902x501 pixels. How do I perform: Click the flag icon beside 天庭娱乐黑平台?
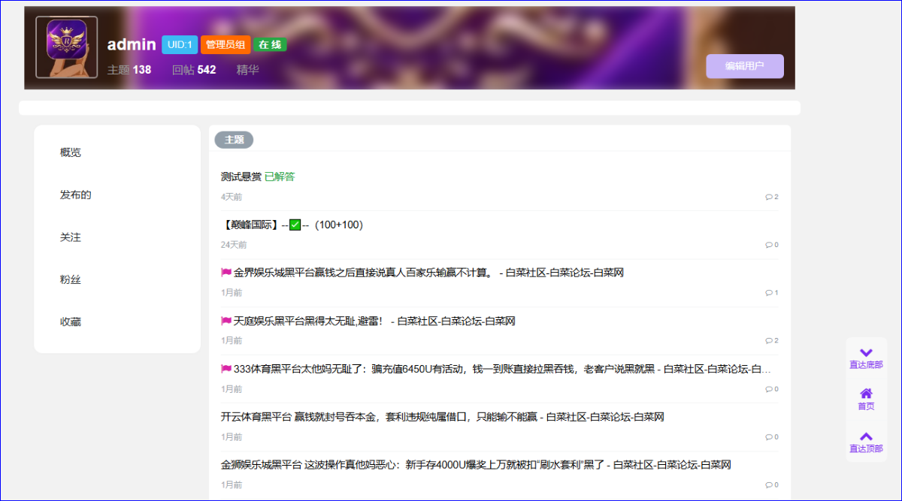226,321
